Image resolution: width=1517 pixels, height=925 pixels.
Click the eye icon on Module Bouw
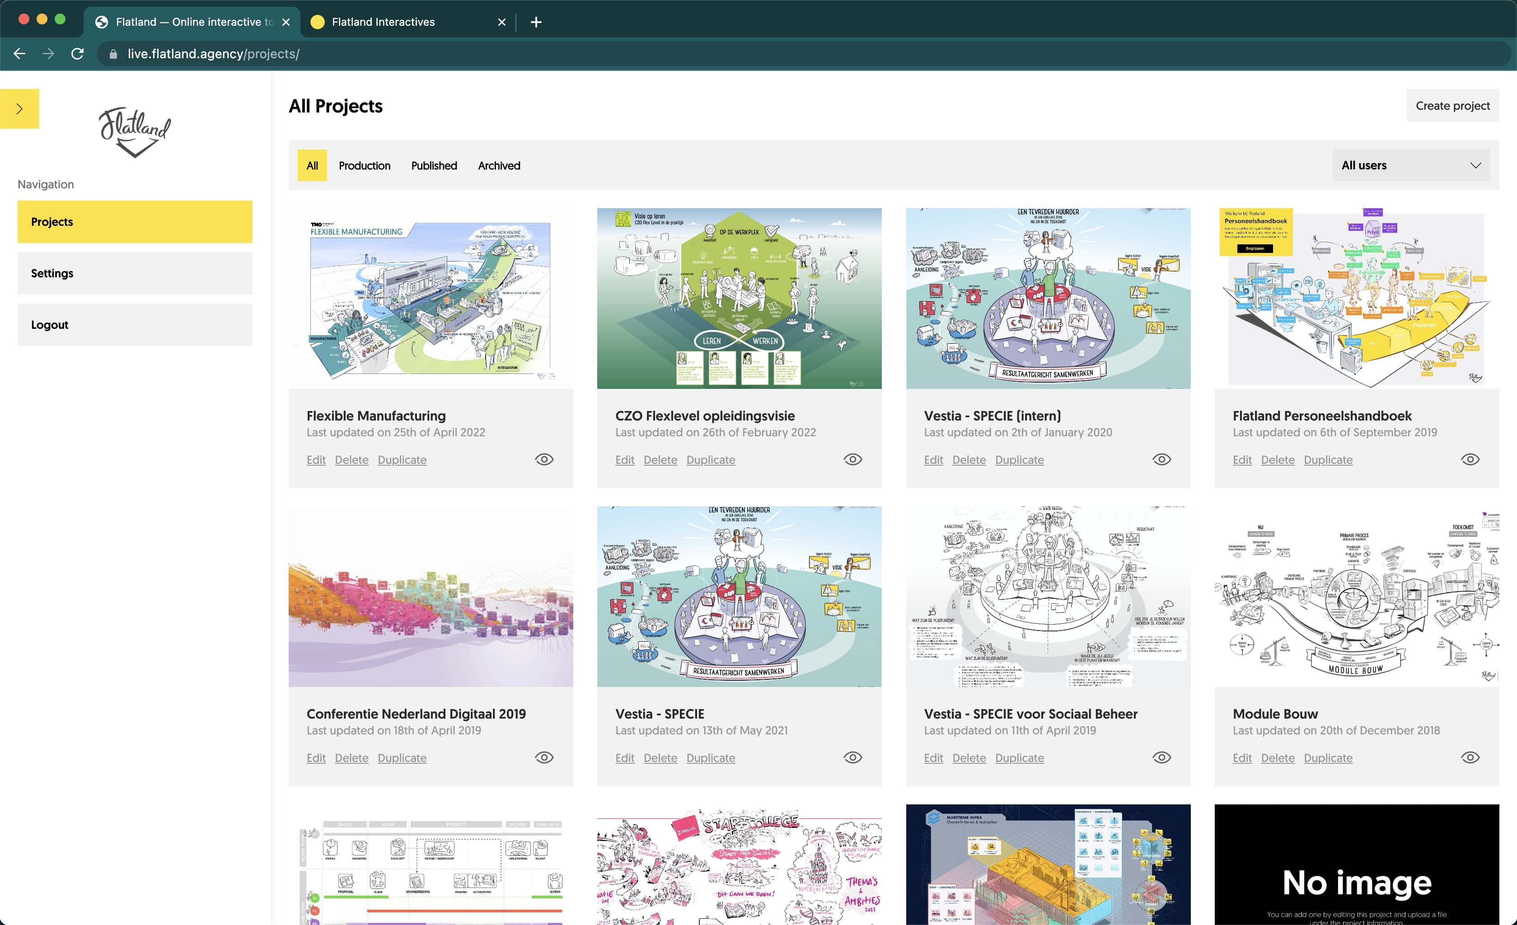1470,757
